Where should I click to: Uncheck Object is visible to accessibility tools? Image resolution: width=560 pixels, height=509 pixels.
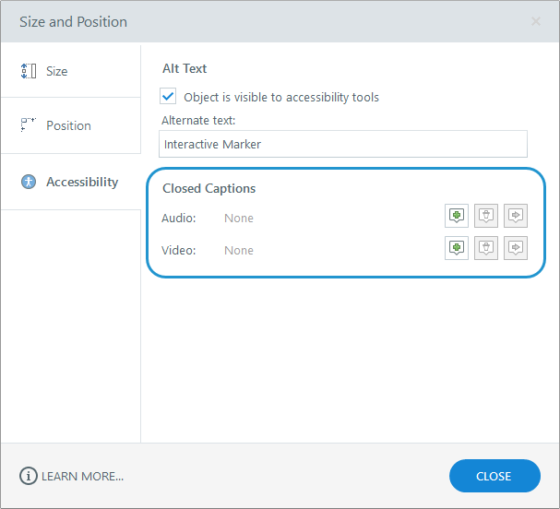(x=168, y=96)
